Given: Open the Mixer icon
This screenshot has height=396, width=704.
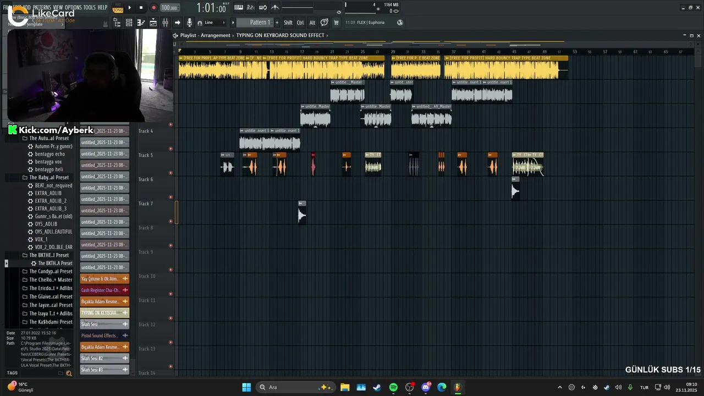Looking at the screenshot, I should 165,23.
